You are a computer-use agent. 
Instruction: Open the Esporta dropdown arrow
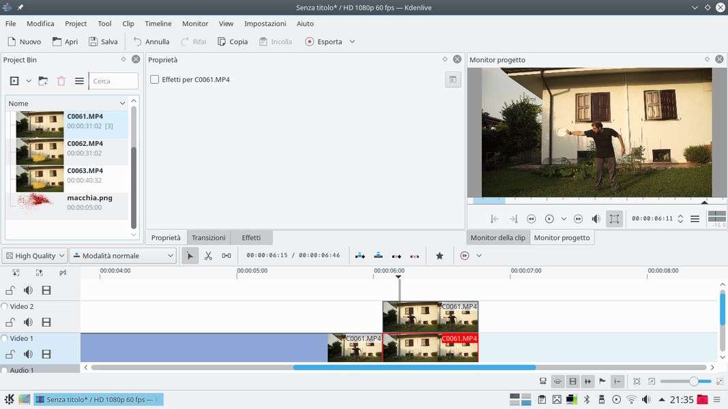click(x=352, y=42)
